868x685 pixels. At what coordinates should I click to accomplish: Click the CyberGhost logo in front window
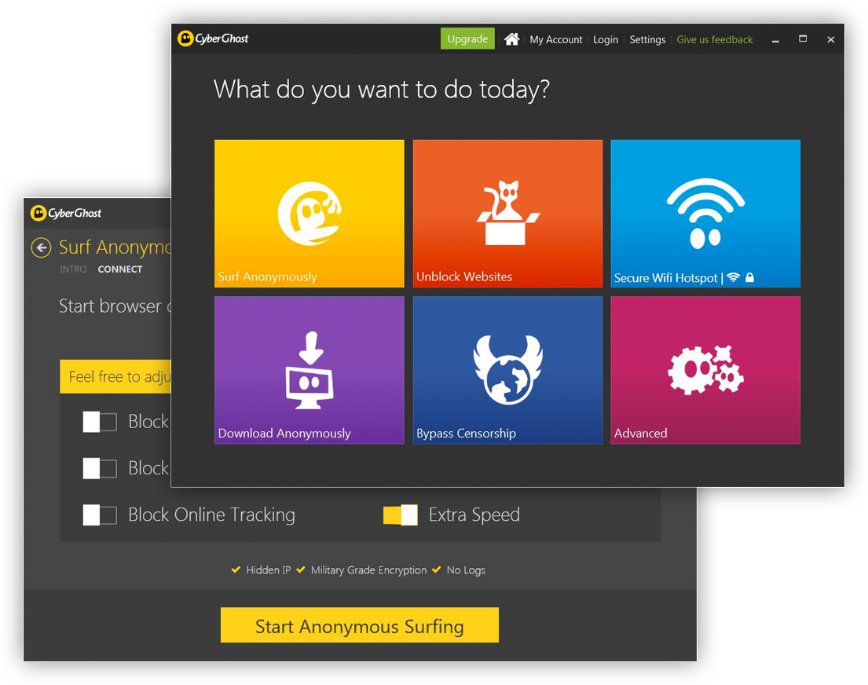coord(213,38)
